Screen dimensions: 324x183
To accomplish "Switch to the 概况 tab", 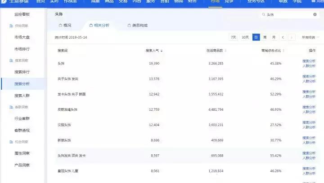I will [65, 25].
